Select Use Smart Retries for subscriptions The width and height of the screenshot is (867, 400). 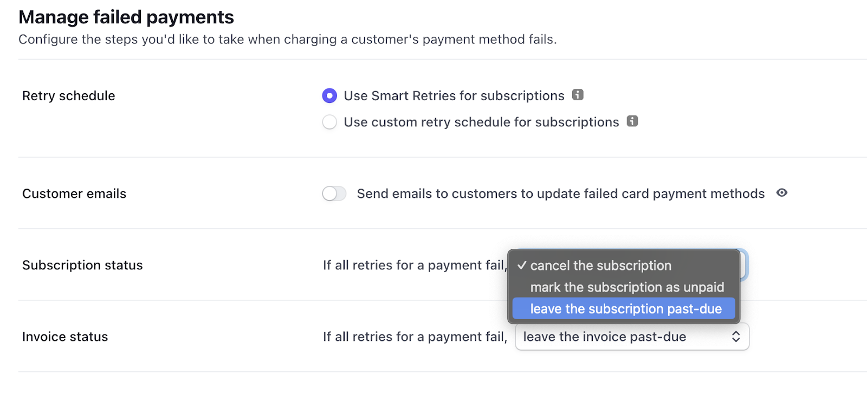[329, 95]
